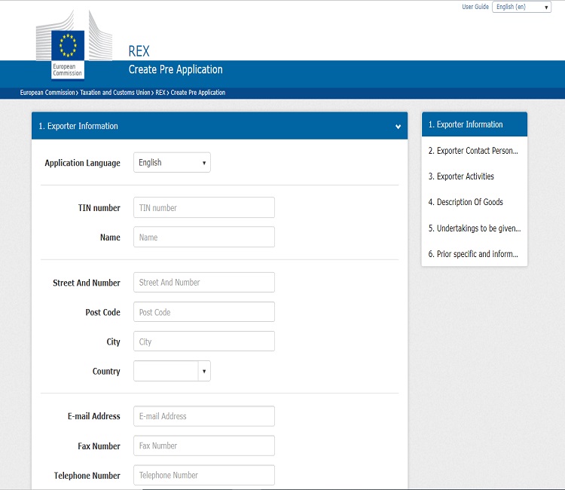Image resolution: width=565 pixels, height=490 pixels.
Task: Click the European Commission logo
Action: (x=75, y=44)
